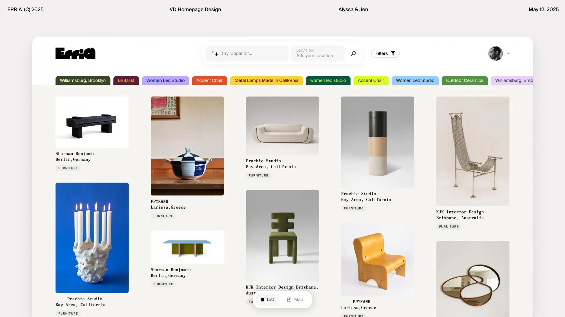Select the green women led studio tag
This screenshot has height=317, width=565.
(328, 80)
